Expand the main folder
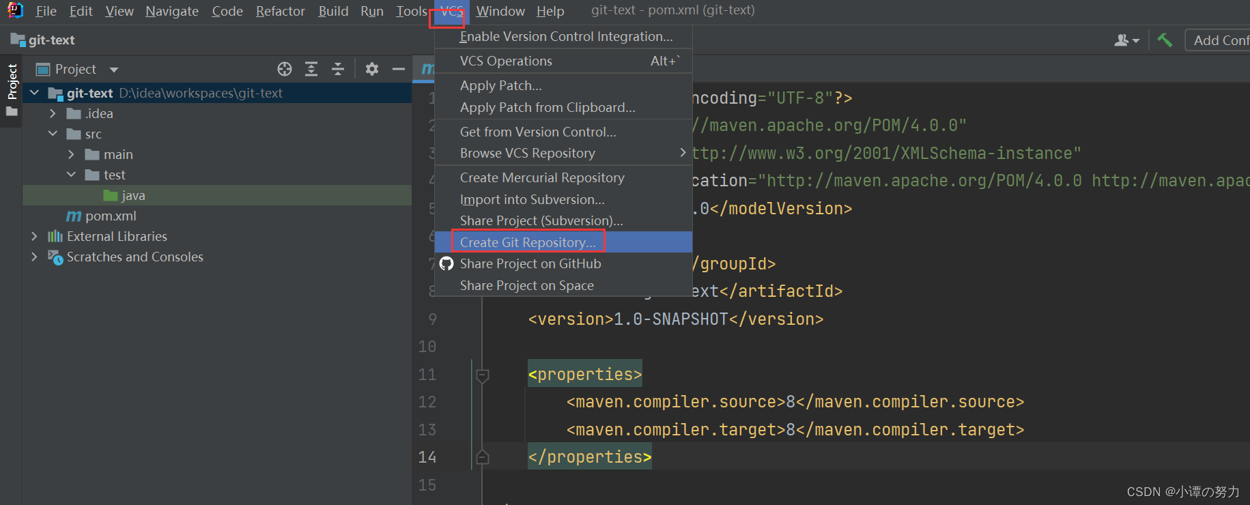 71,154
